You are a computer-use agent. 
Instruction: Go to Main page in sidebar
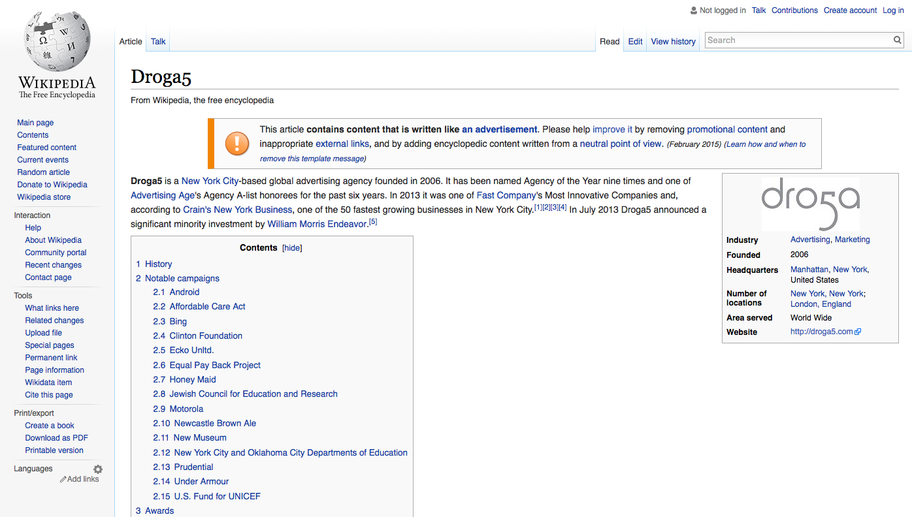tap(35, 123)
